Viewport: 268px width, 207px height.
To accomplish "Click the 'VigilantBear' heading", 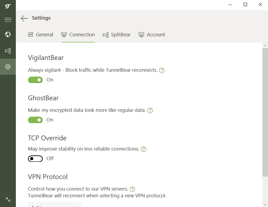I will tap(46, 58).
